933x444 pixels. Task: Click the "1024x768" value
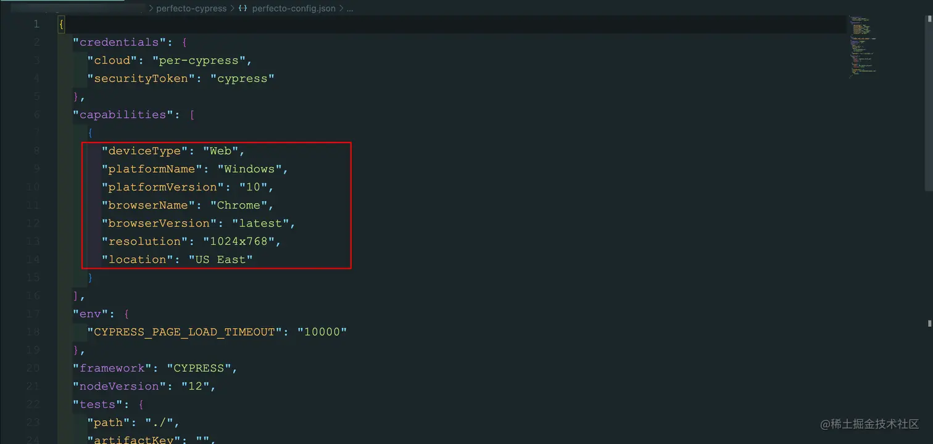point(239,241)
